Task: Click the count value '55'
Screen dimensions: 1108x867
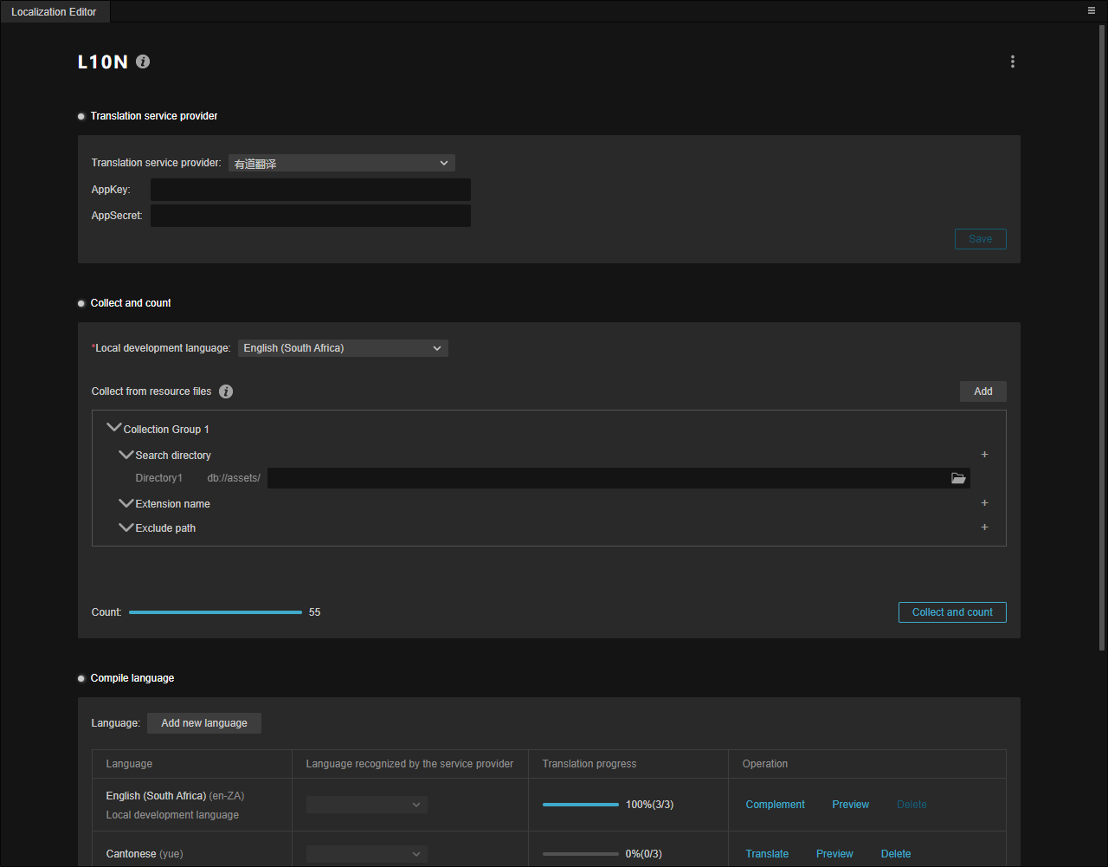Action: coord(314,612)
